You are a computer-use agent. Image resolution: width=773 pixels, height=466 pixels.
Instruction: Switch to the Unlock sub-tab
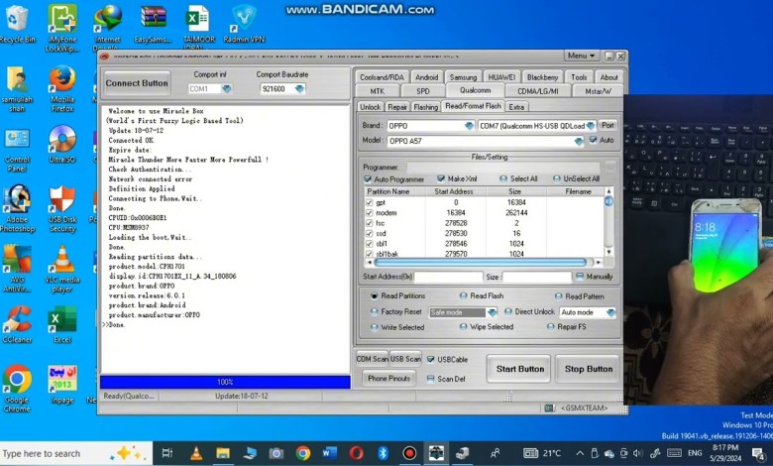[x=370, y=106]
